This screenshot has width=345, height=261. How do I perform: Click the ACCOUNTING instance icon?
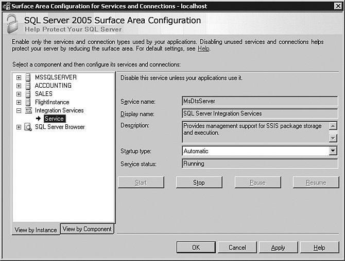[x=28, y=86]
